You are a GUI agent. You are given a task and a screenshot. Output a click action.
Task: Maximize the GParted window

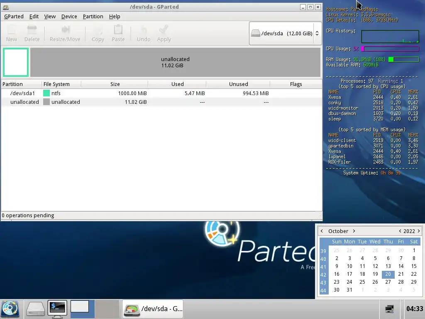310,7
